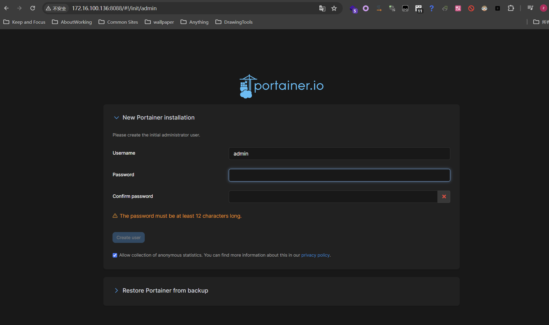Screen dimensions: 549x325
Task: Click the translate page icon
Action: pos(322,8)
